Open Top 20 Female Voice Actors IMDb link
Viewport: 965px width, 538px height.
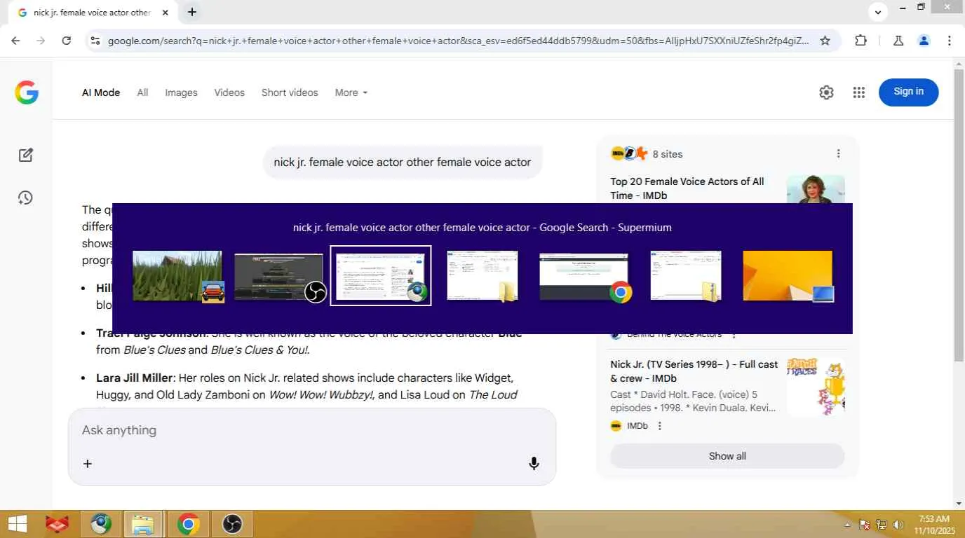pyautogui.click(x=687, y=188)
